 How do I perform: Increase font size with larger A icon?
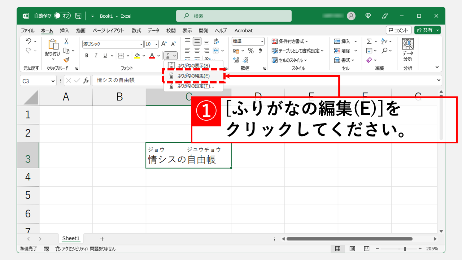164,44
